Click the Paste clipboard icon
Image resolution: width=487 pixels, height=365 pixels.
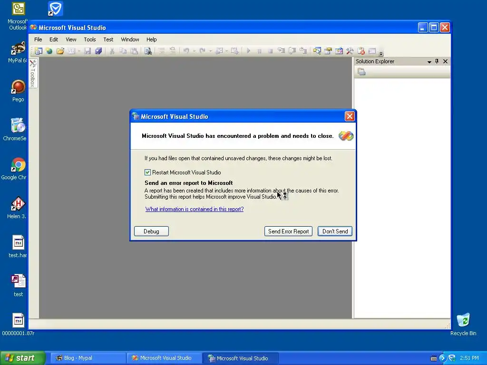(134, 51)
